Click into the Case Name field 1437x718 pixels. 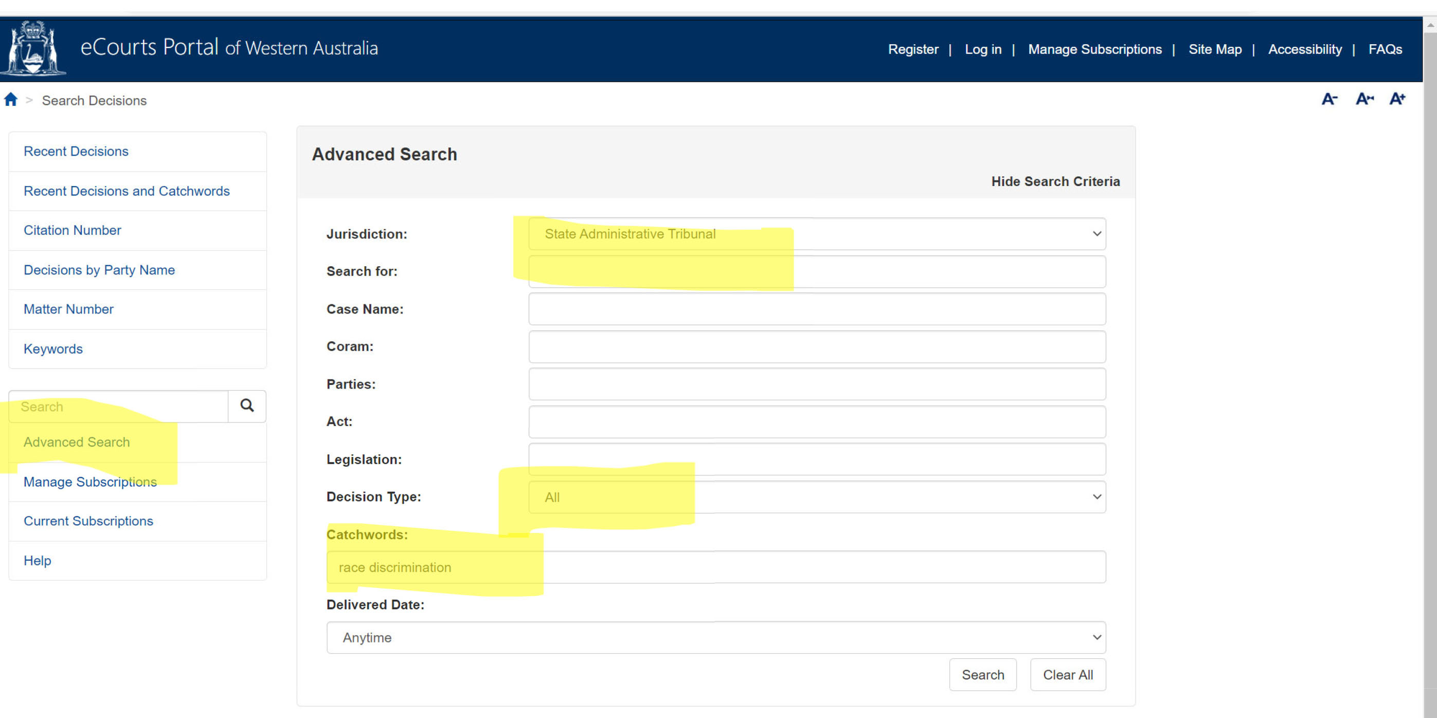(x=817, y=309)
